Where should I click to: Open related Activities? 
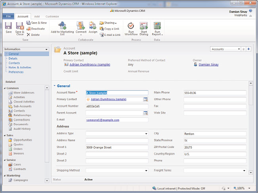(17, 97)
